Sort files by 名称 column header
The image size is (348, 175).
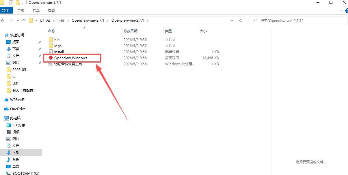coord(52,31)
